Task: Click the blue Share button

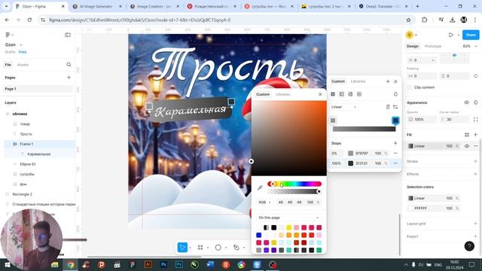Action: click(x=471, y=35)
